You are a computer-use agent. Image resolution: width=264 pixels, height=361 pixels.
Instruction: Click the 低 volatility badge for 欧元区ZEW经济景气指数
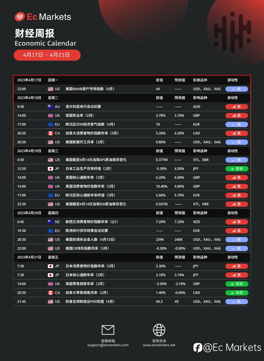pyautogui.click(x=237, y=124)
